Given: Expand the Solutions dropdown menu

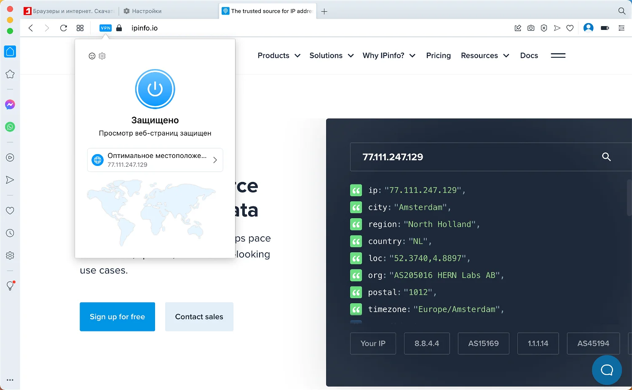Looking at the screenshot, I should coord(332,56).
